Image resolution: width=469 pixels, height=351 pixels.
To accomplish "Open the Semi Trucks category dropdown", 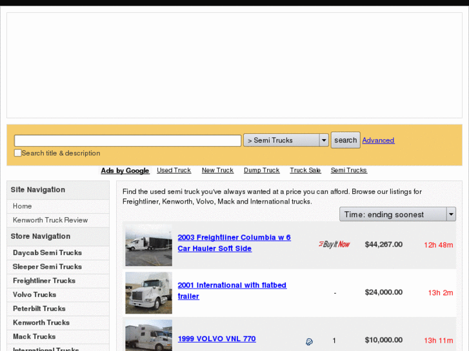I will (x=286, y=140).
